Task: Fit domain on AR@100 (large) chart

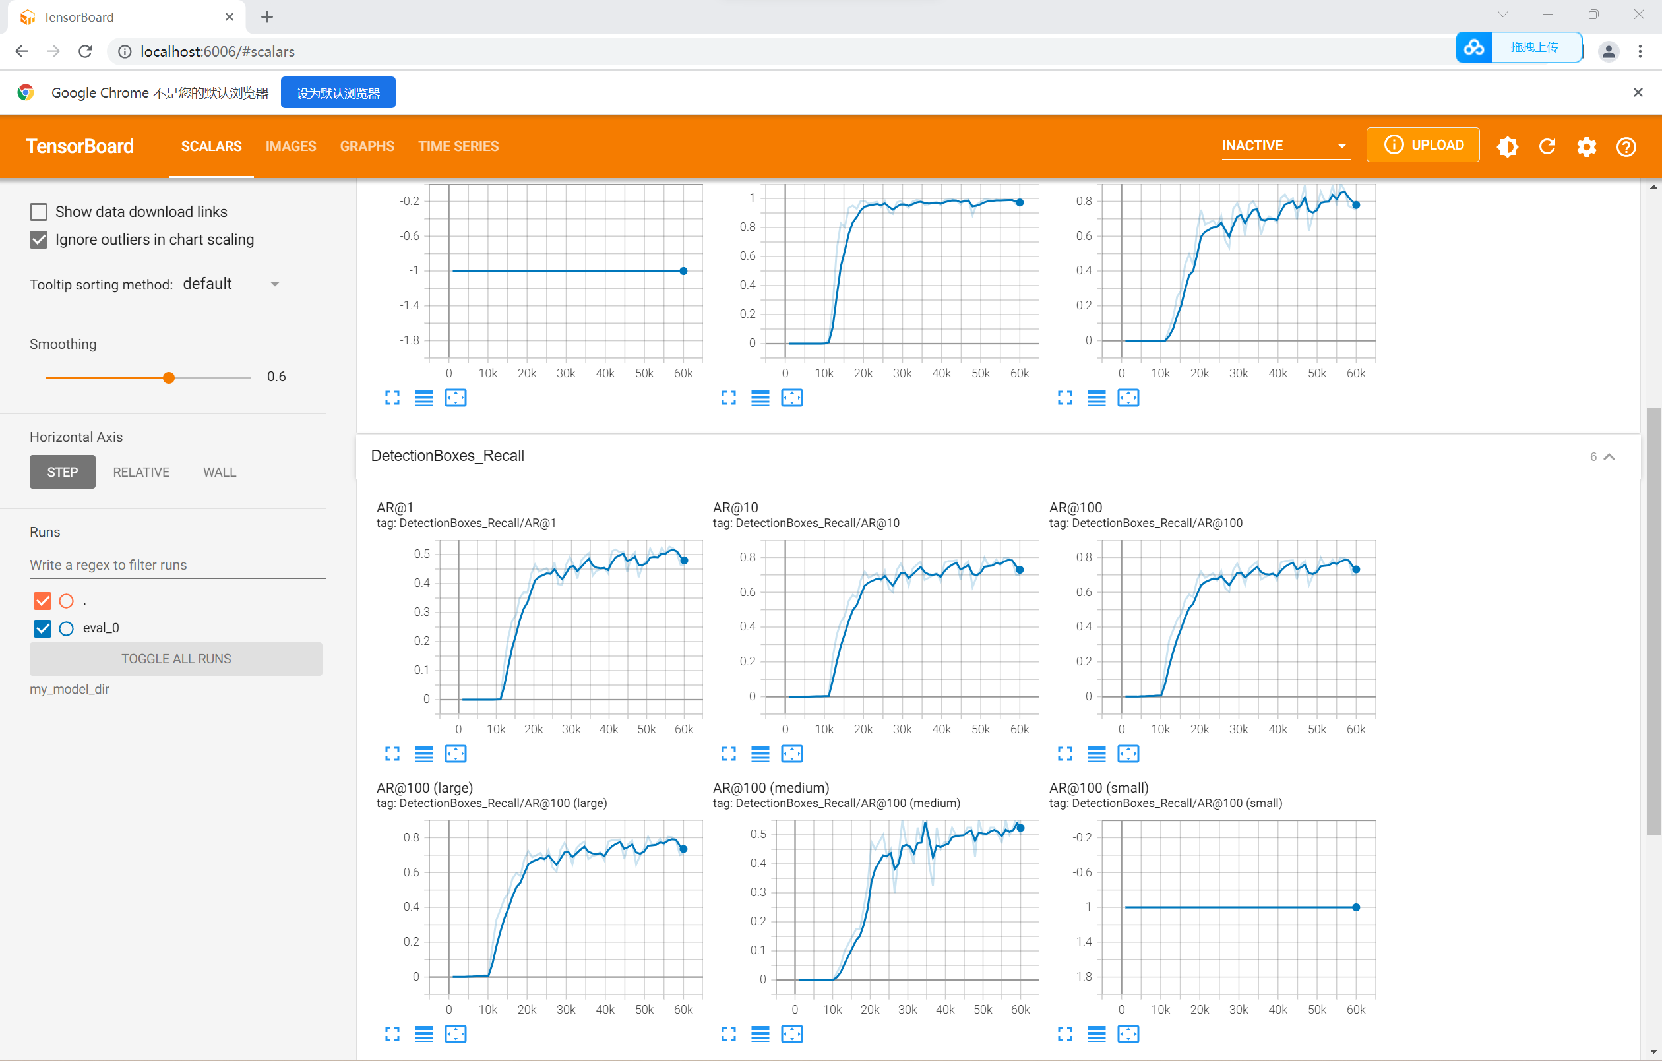Action: (456, 1034)
